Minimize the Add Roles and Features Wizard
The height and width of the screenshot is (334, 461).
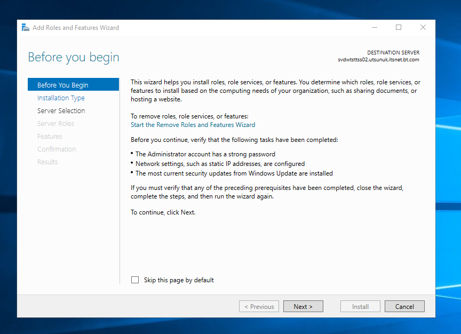tap(374, 27)
